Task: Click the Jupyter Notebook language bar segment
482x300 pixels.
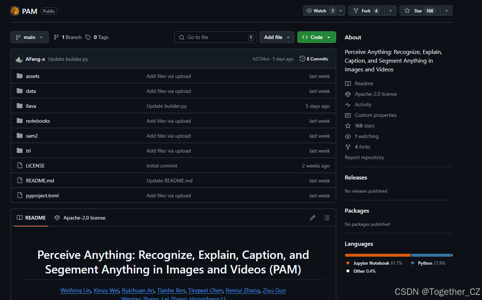Action: pyautogui.click(x=377, y=255)
